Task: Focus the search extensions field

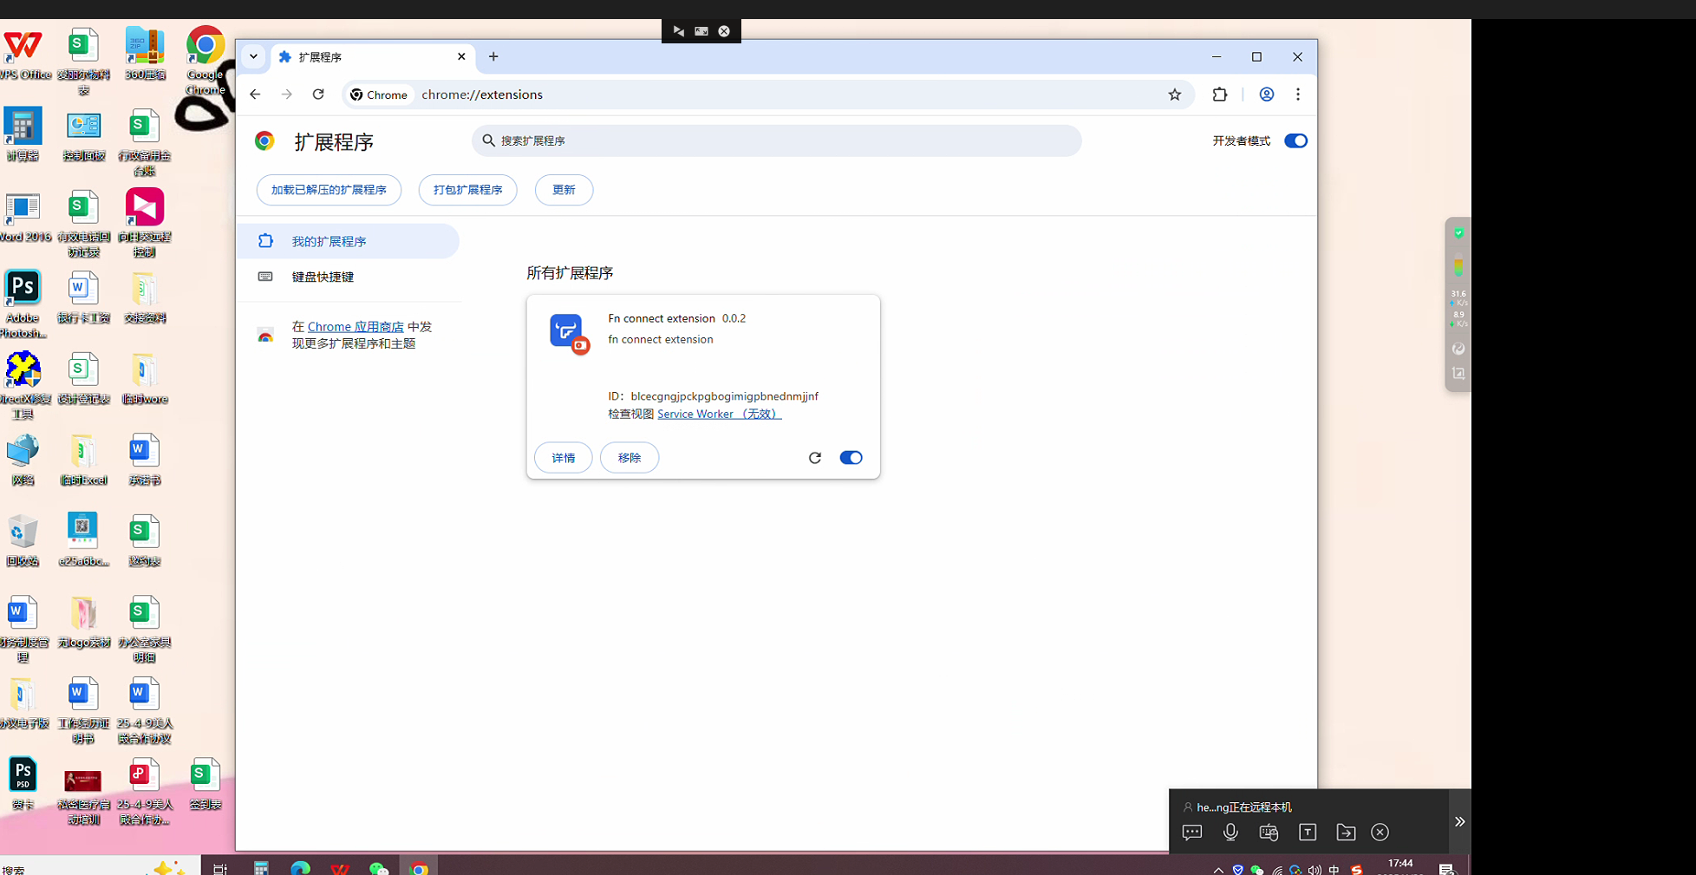Action: click(x=777, y=140)
